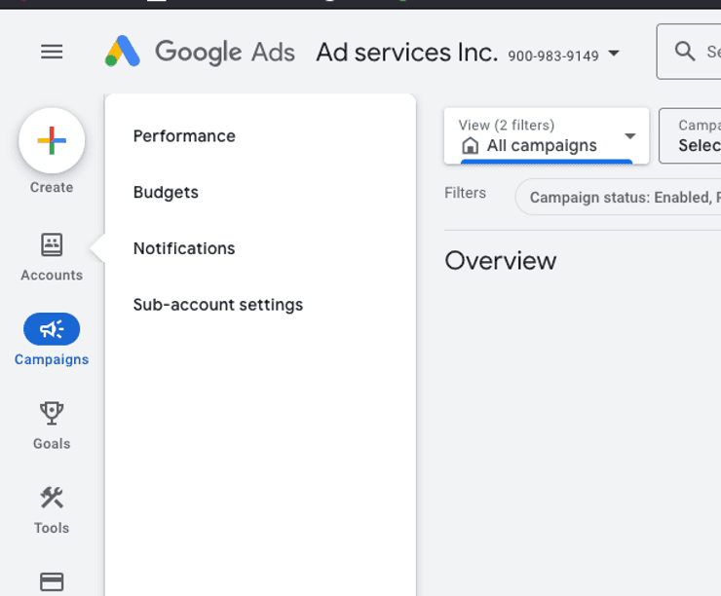This screenshot has height=596, width=721.
Task: Expand the account switcher arrow beside 900-983-9149
Action: click(614, 54)
